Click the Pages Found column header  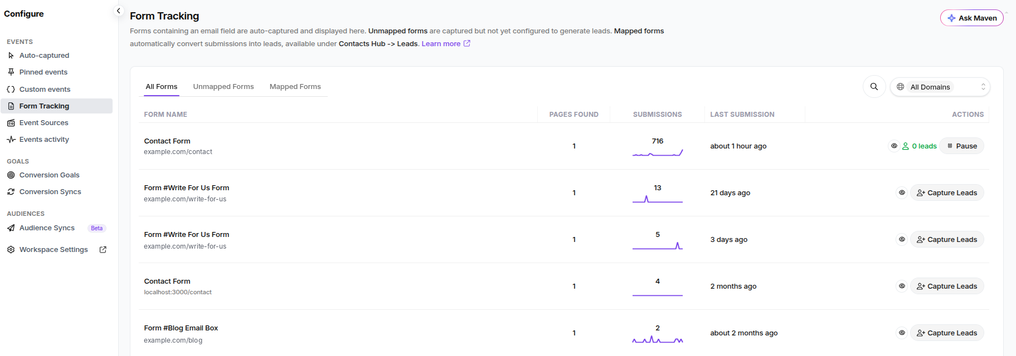tap(573, 115)
